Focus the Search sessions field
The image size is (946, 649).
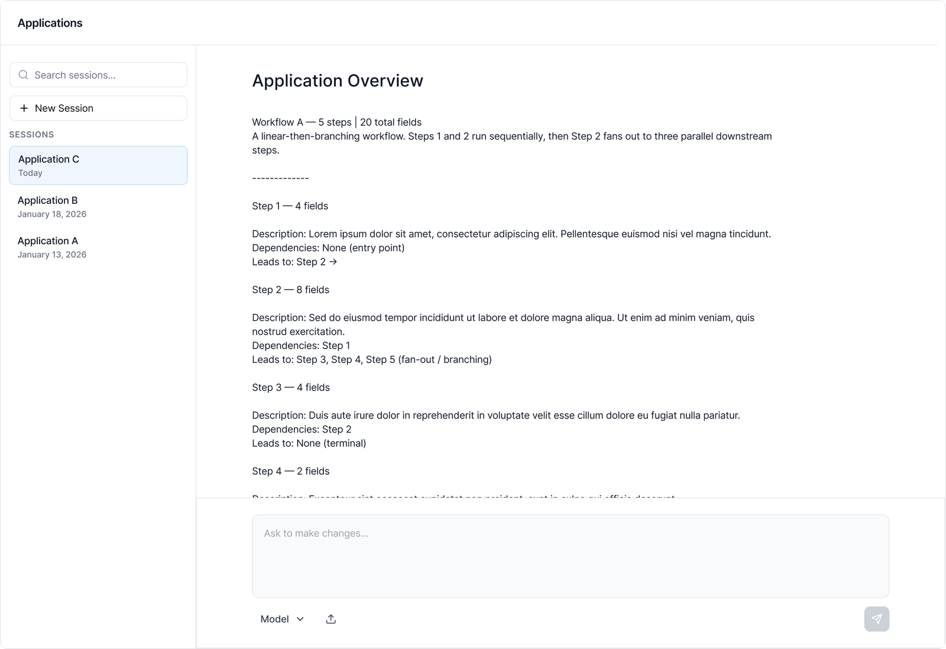98,75
